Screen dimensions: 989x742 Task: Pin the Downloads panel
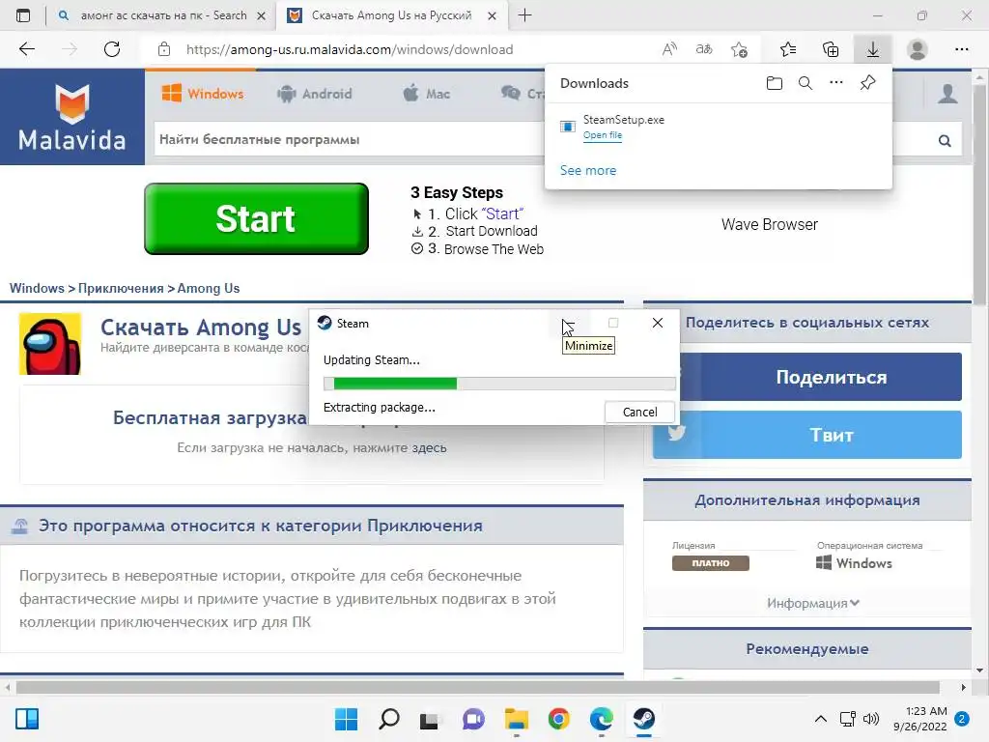click(x=868, y=83)
